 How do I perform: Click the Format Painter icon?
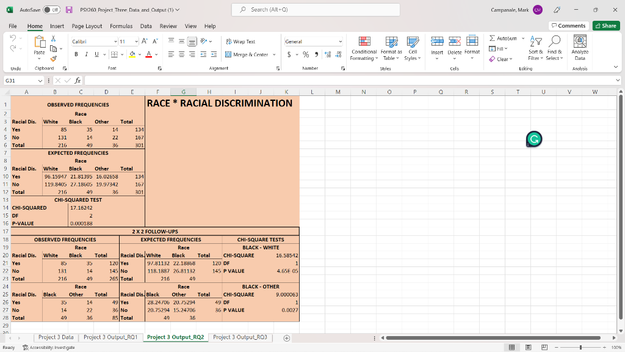[52, 59]
